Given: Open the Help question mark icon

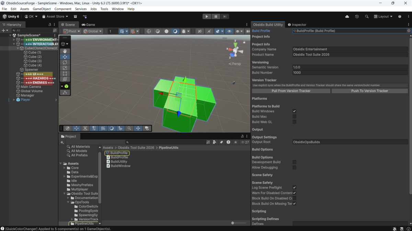Looking at the screenshot, I should (400, 16).
